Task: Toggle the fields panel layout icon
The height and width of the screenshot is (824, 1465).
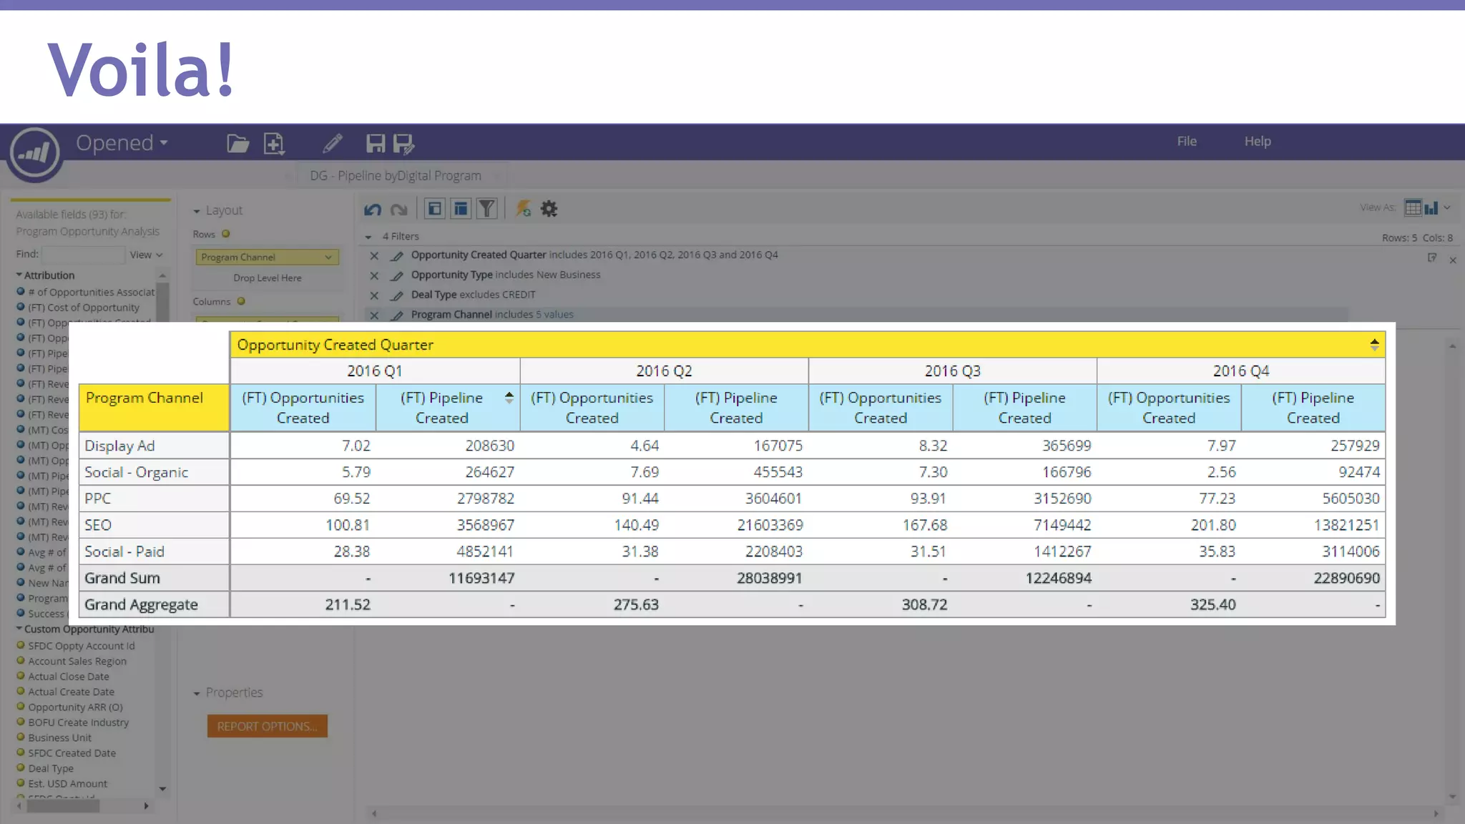Action: click(434, 209)
